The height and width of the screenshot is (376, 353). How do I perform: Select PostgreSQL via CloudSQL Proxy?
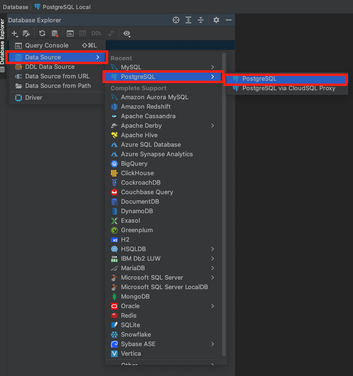click(287, 88)
